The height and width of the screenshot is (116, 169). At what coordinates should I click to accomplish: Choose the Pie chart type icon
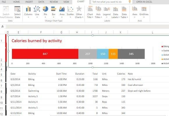pyautogui.click(x=45, y=9)
